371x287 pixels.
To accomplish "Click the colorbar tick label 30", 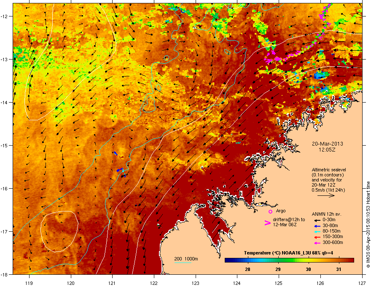I will (308, 269).
